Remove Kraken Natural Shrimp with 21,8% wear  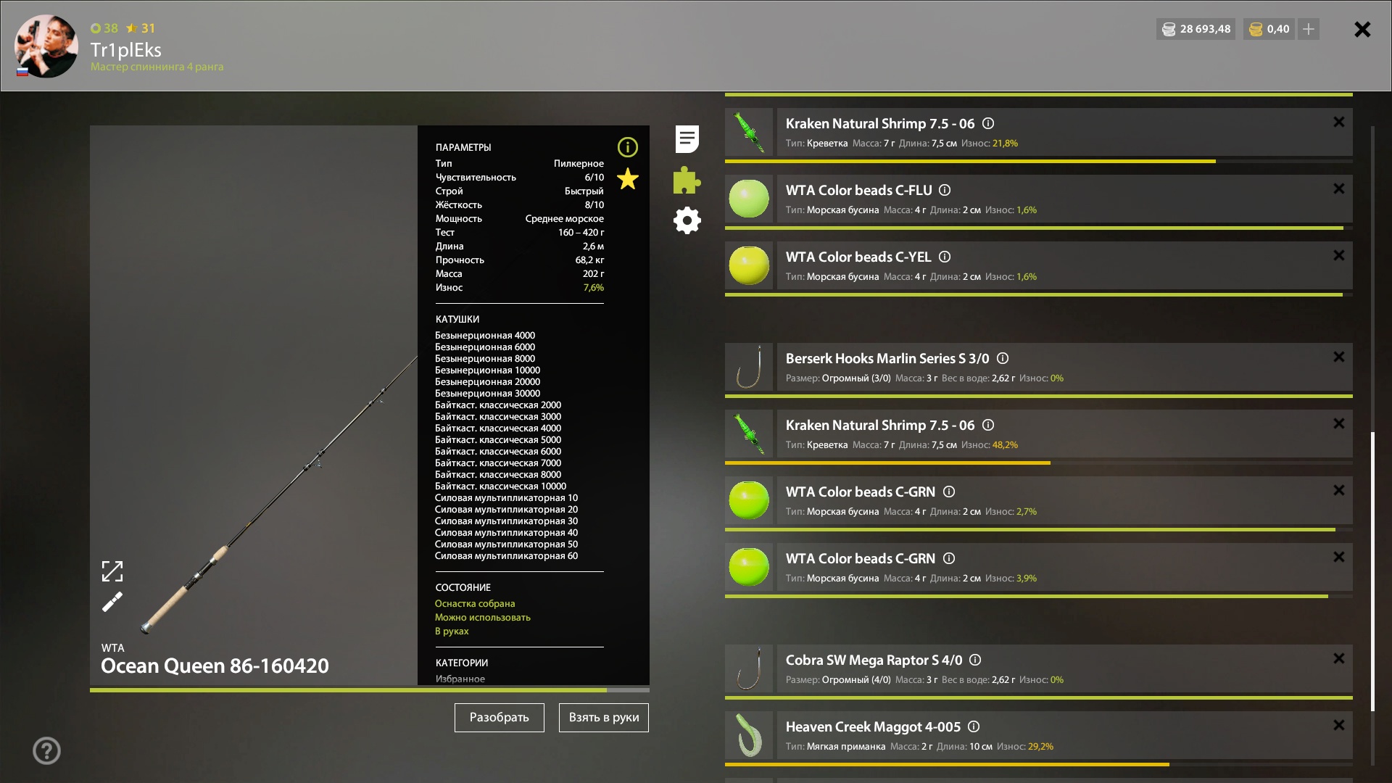click(1338, 122)
